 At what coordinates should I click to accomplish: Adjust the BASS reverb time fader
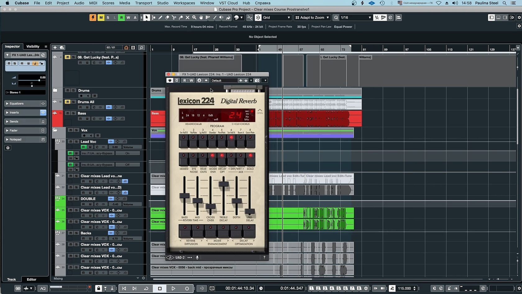pos(185,196)
